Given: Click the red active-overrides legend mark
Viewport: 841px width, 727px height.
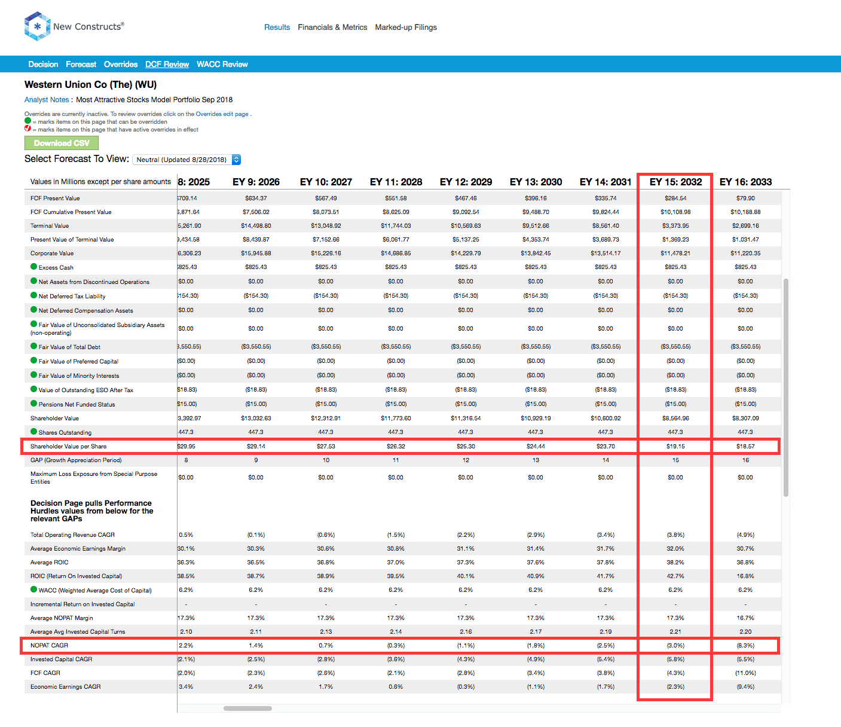Looking at the screenshot, I should tap(27, 129).
